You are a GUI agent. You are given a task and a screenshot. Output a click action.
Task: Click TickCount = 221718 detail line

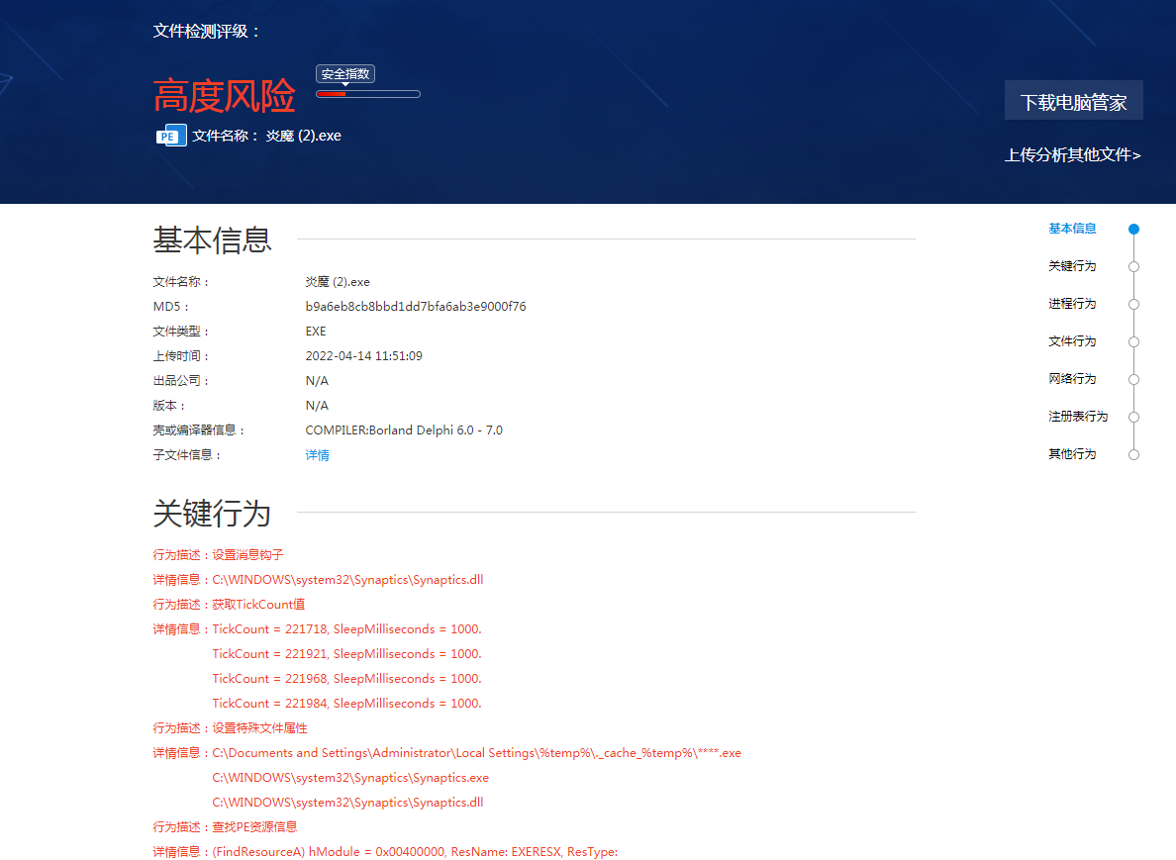346,629
